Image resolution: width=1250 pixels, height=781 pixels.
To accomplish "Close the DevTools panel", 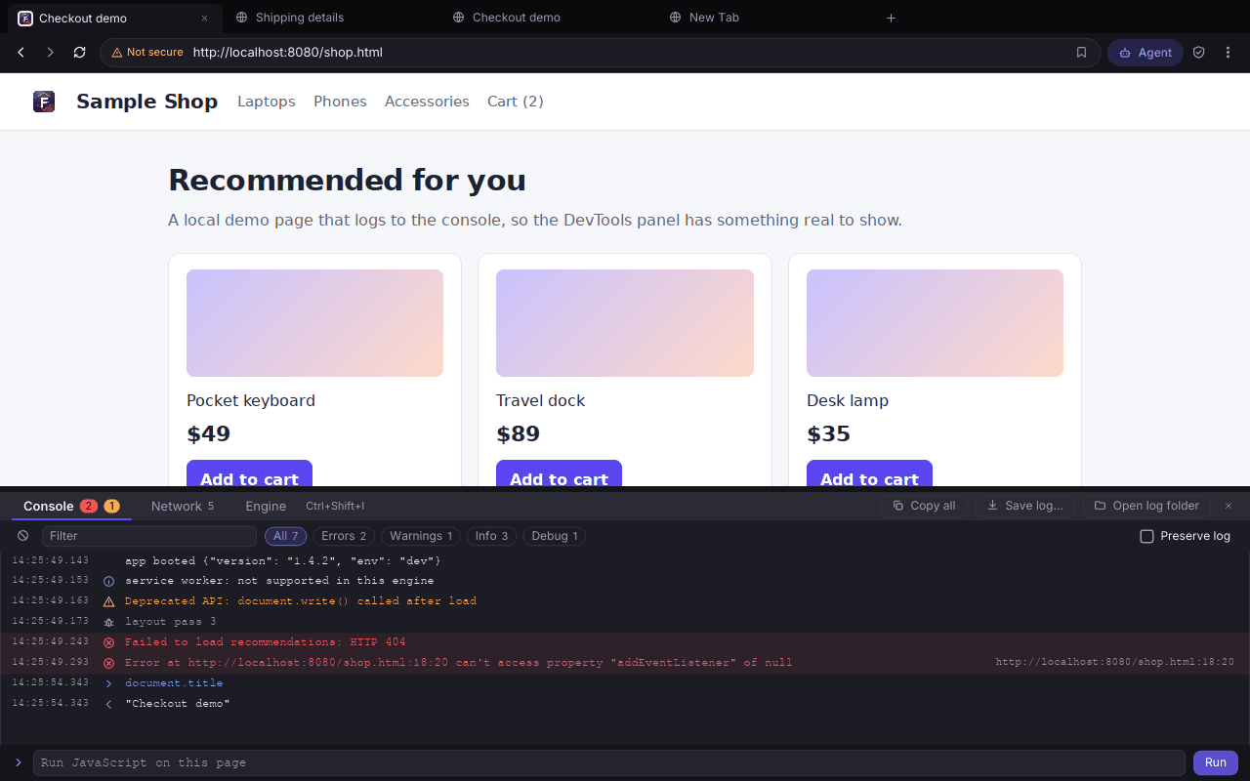I will click(1229, 506).
